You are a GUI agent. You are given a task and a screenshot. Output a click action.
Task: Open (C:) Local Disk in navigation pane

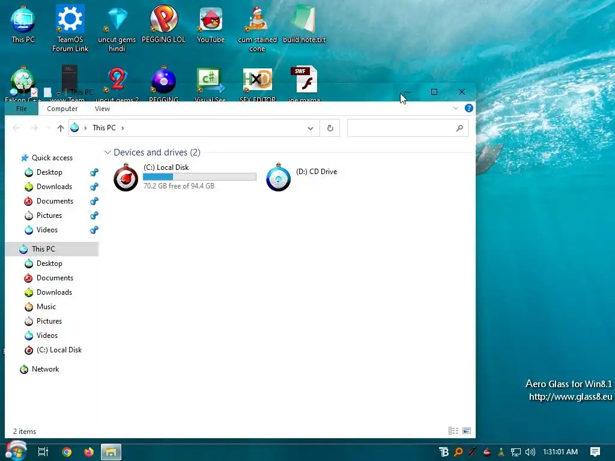pos(59,350)
